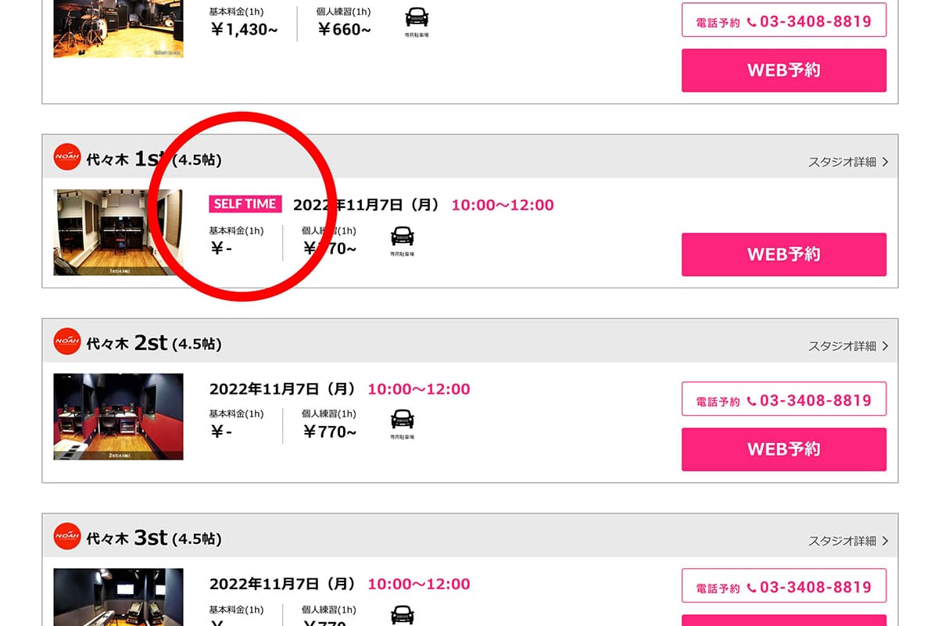The height and width of the screenshot is (626, 938).
Task: Open the 代々木 2st studio photo
Action: pos(118,417)
